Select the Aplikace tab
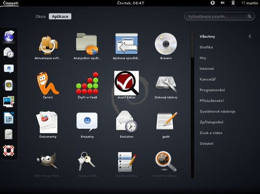This screenshot has width=260, height=194. (x=60, y=17)
